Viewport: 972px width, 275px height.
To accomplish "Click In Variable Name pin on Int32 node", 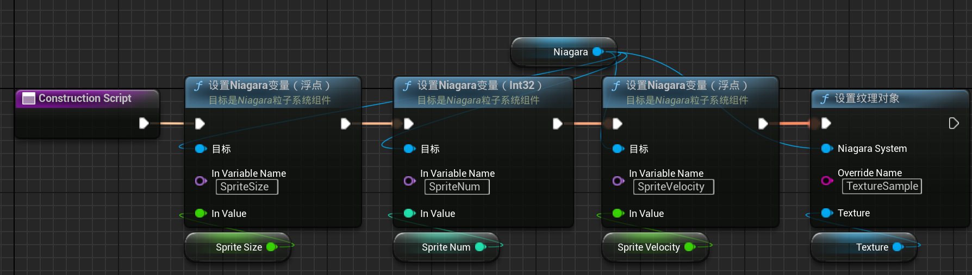I will (409, 181).
